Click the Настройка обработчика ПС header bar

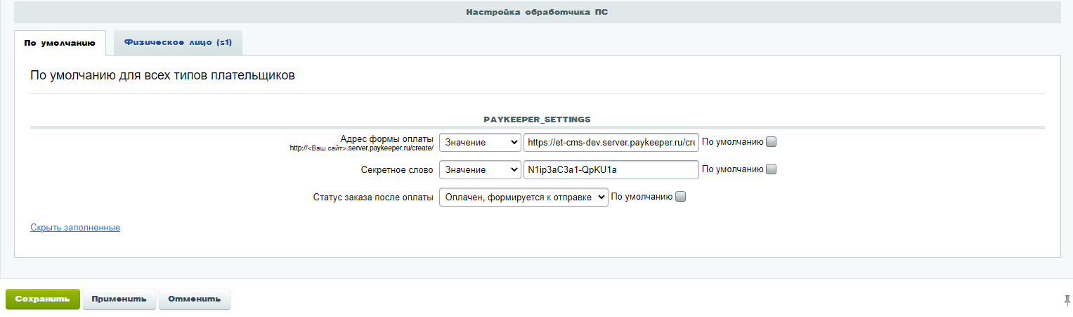537,12
